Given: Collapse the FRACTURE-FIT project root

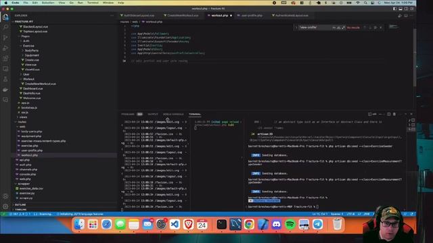Looking at the screenshot, I should click(x=24, y=22).
